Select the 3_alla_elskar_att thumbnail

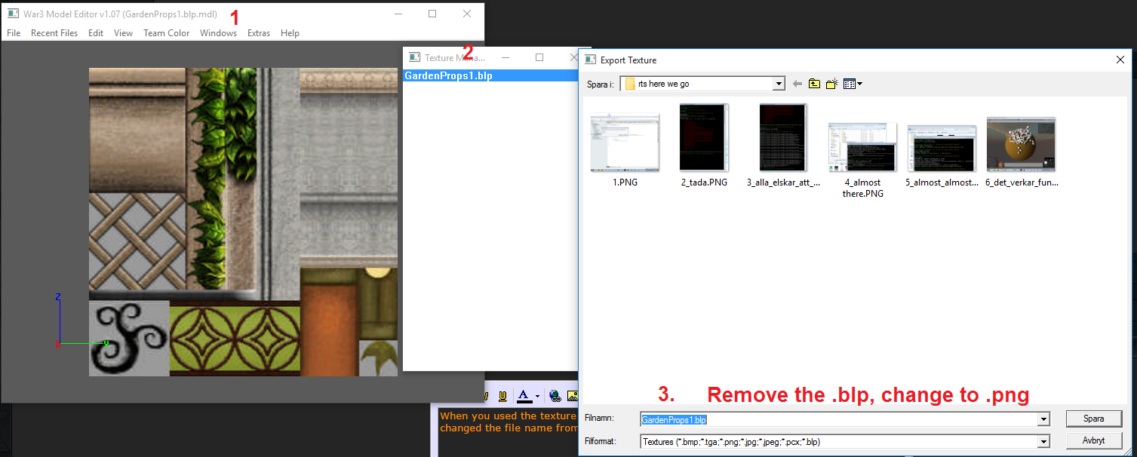click(783, 137)
